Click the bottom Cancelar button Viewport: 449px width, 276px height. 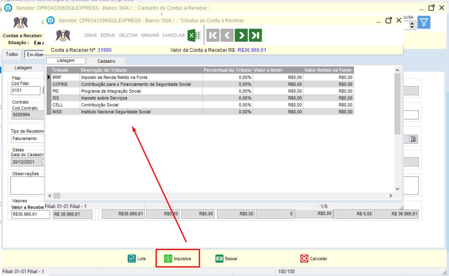pos(314,258)
